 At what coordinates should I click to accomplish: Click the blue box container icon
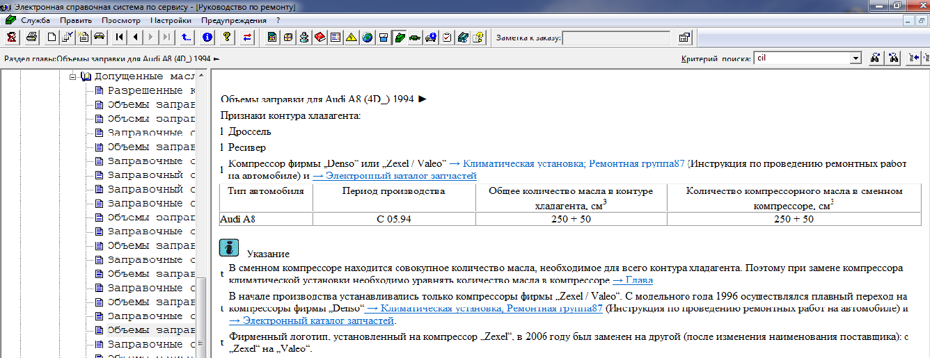pos(384,38)
